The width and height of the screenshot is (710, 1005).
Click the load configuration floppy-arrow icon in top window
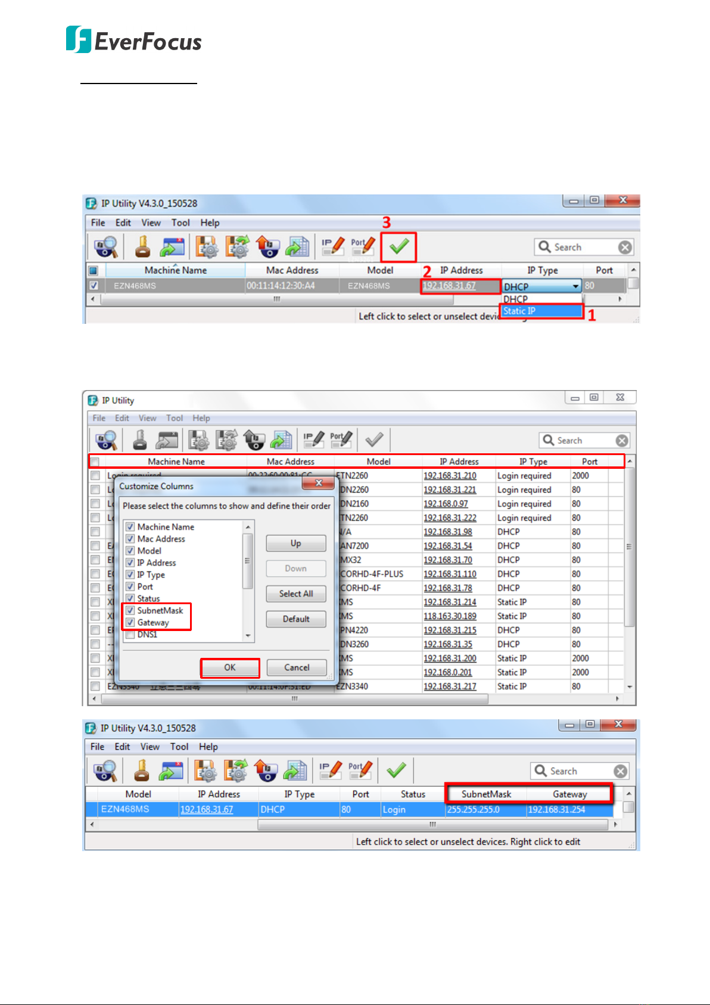coord(237,246)
